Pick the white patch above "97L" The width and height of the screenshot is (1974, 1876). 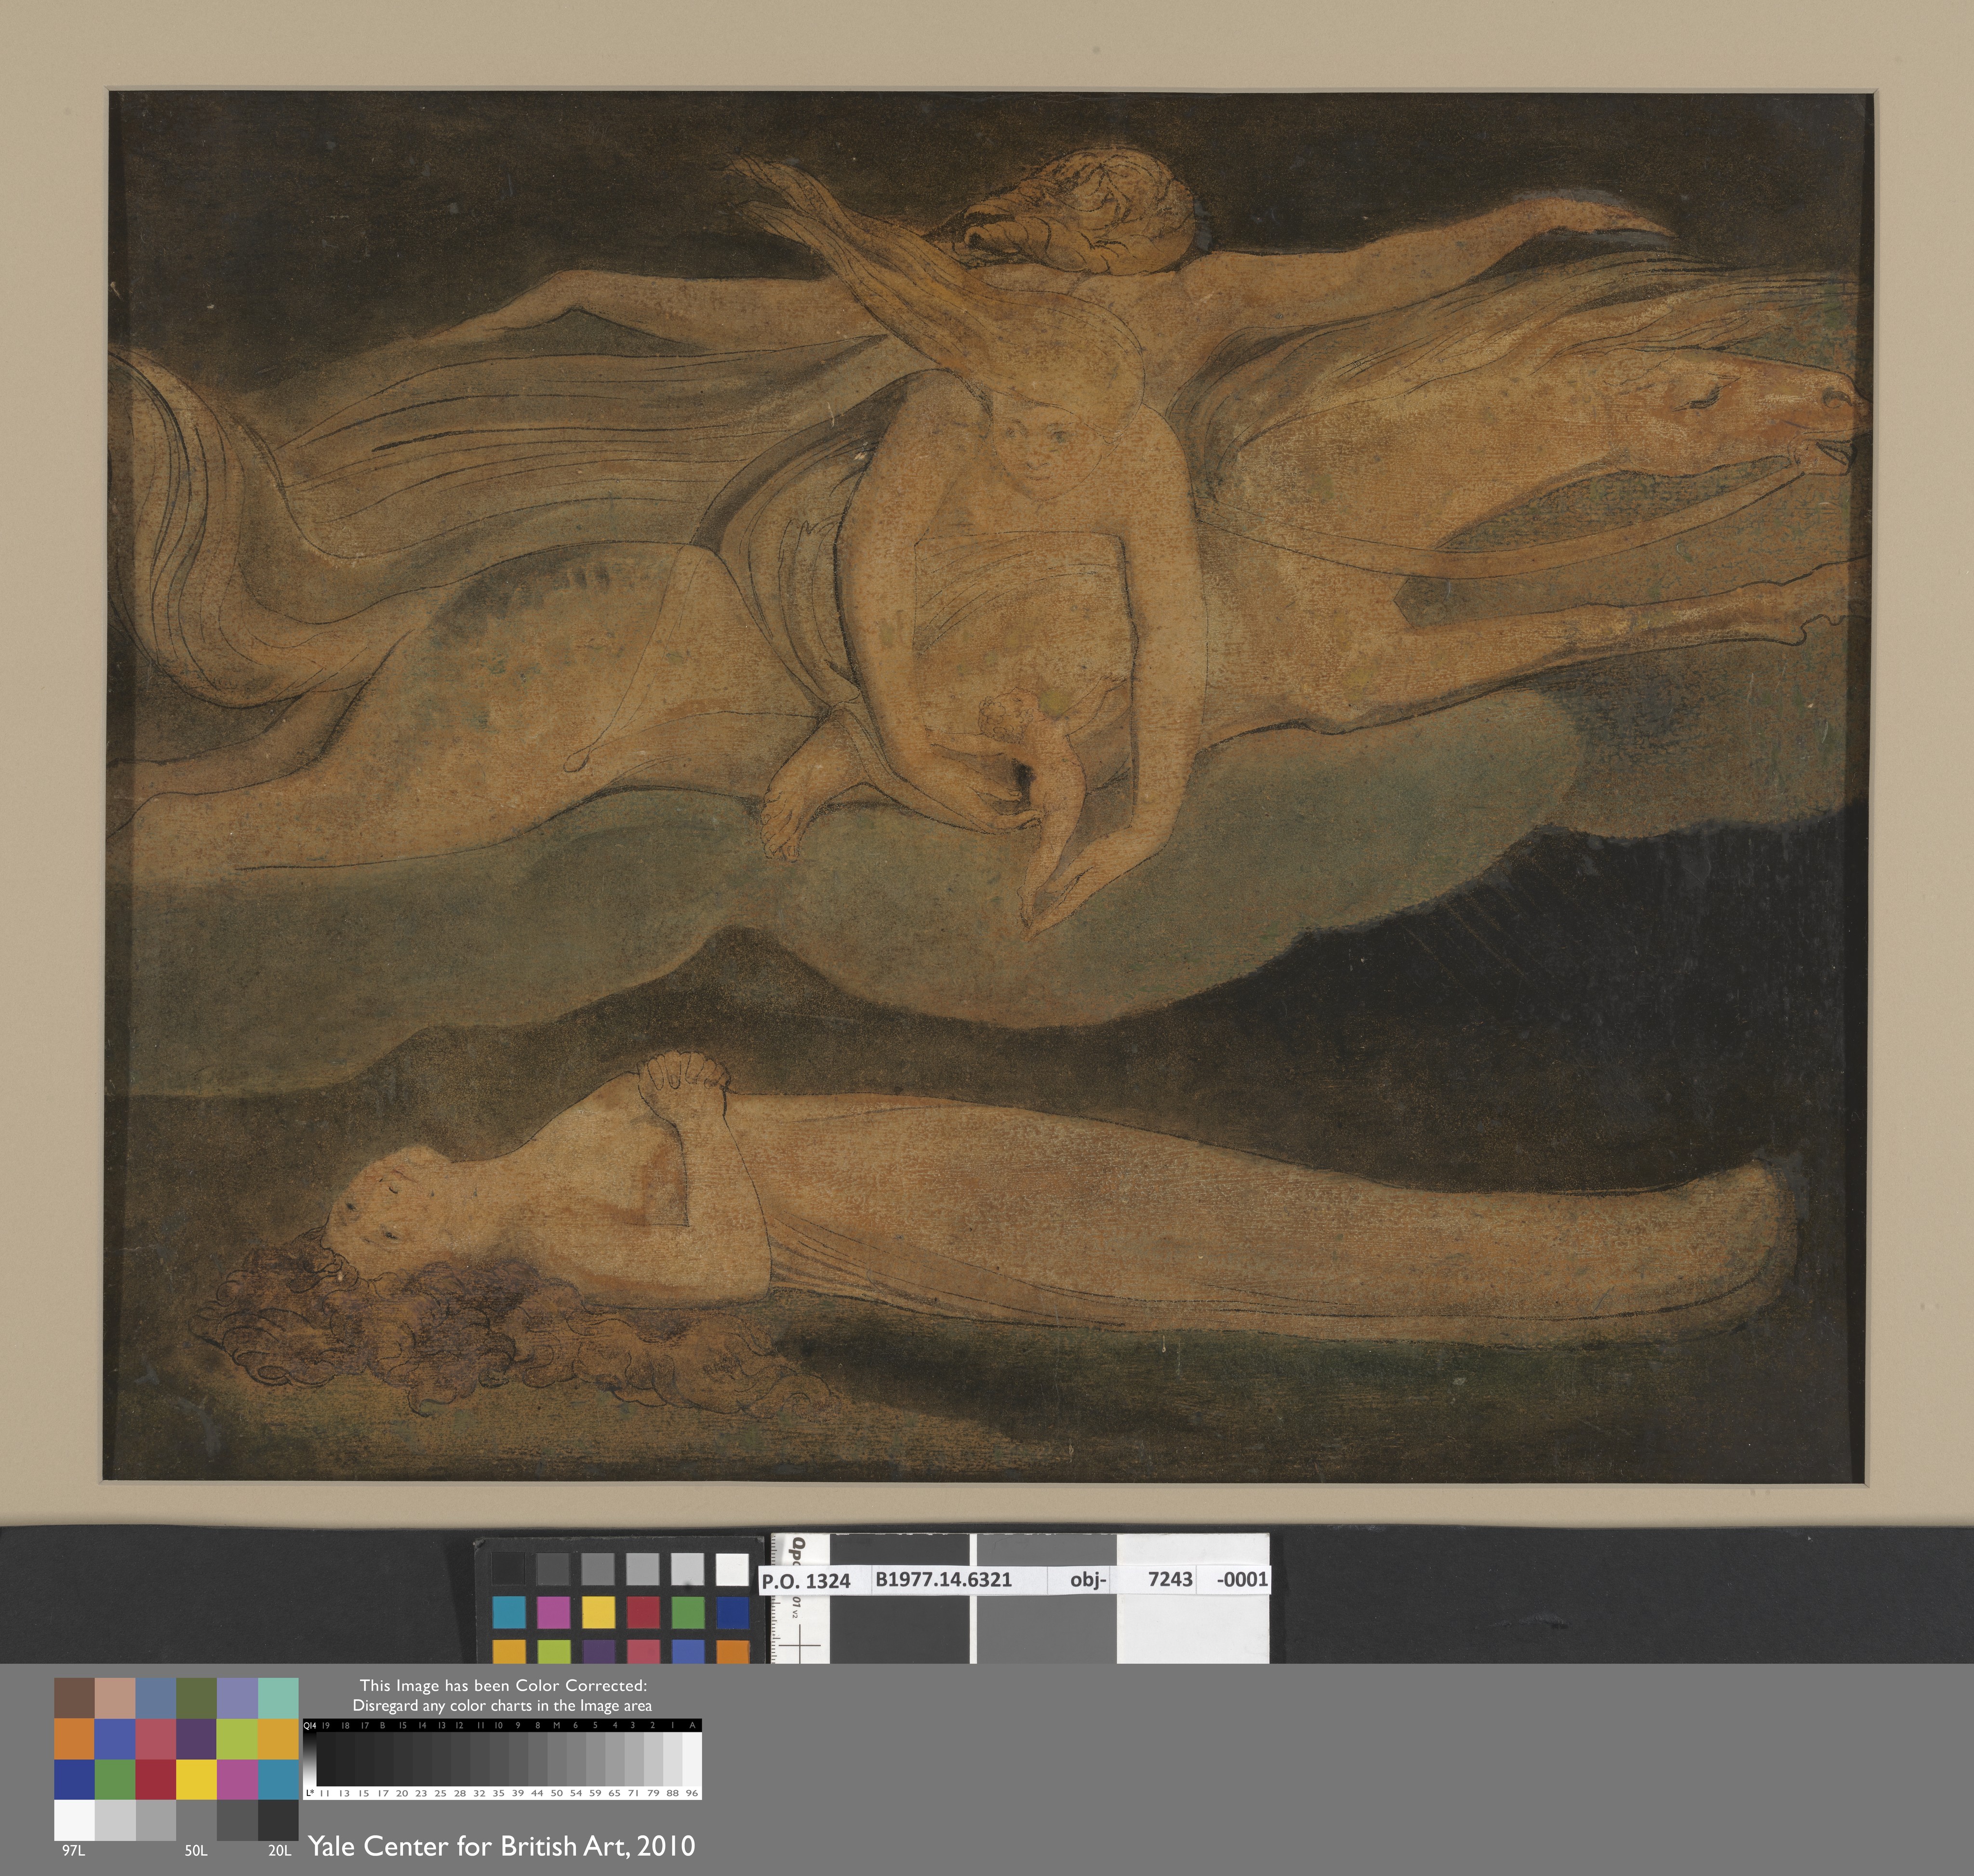(74, 1820)
